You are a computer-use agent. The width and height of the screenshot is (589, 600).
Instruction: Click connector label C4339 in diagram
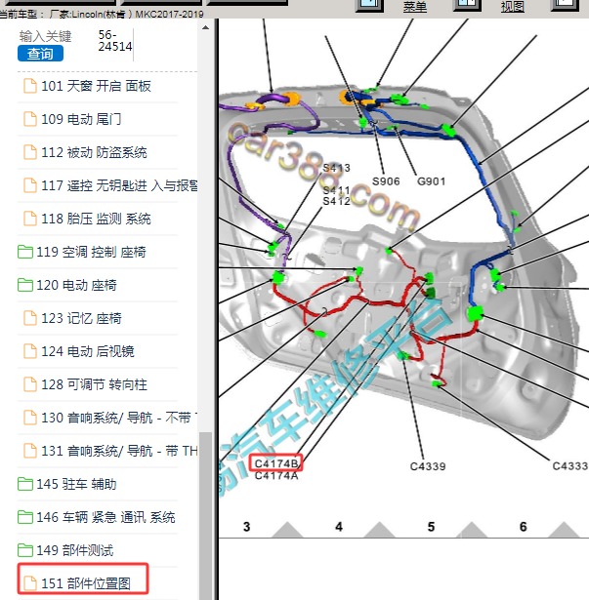click(428, 466)
